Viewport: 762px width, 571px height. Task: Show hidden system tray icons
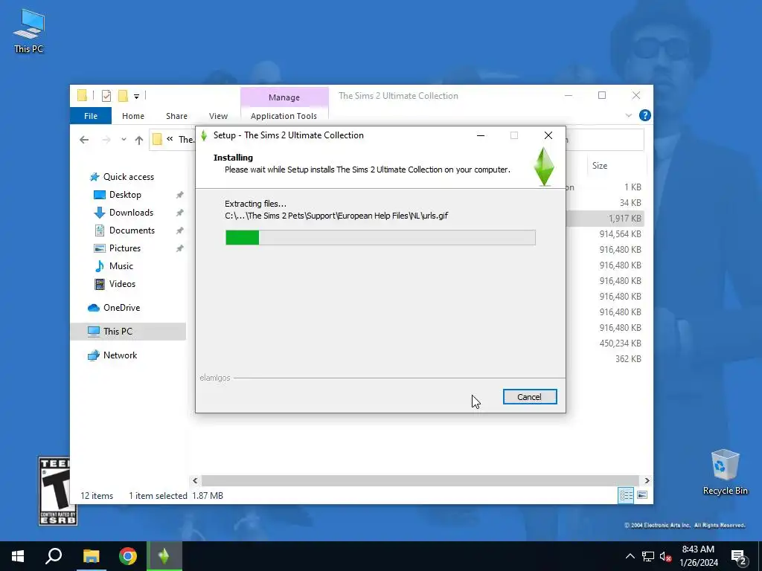(630, 556)
